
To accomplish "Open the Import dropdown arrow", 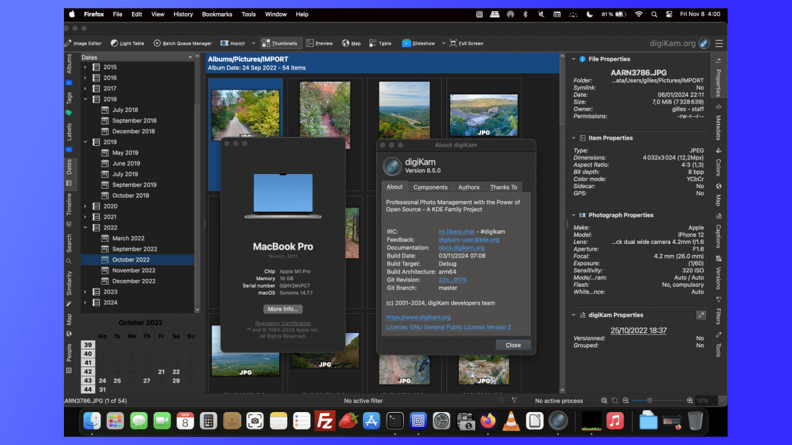I will (x=253, y=44).
